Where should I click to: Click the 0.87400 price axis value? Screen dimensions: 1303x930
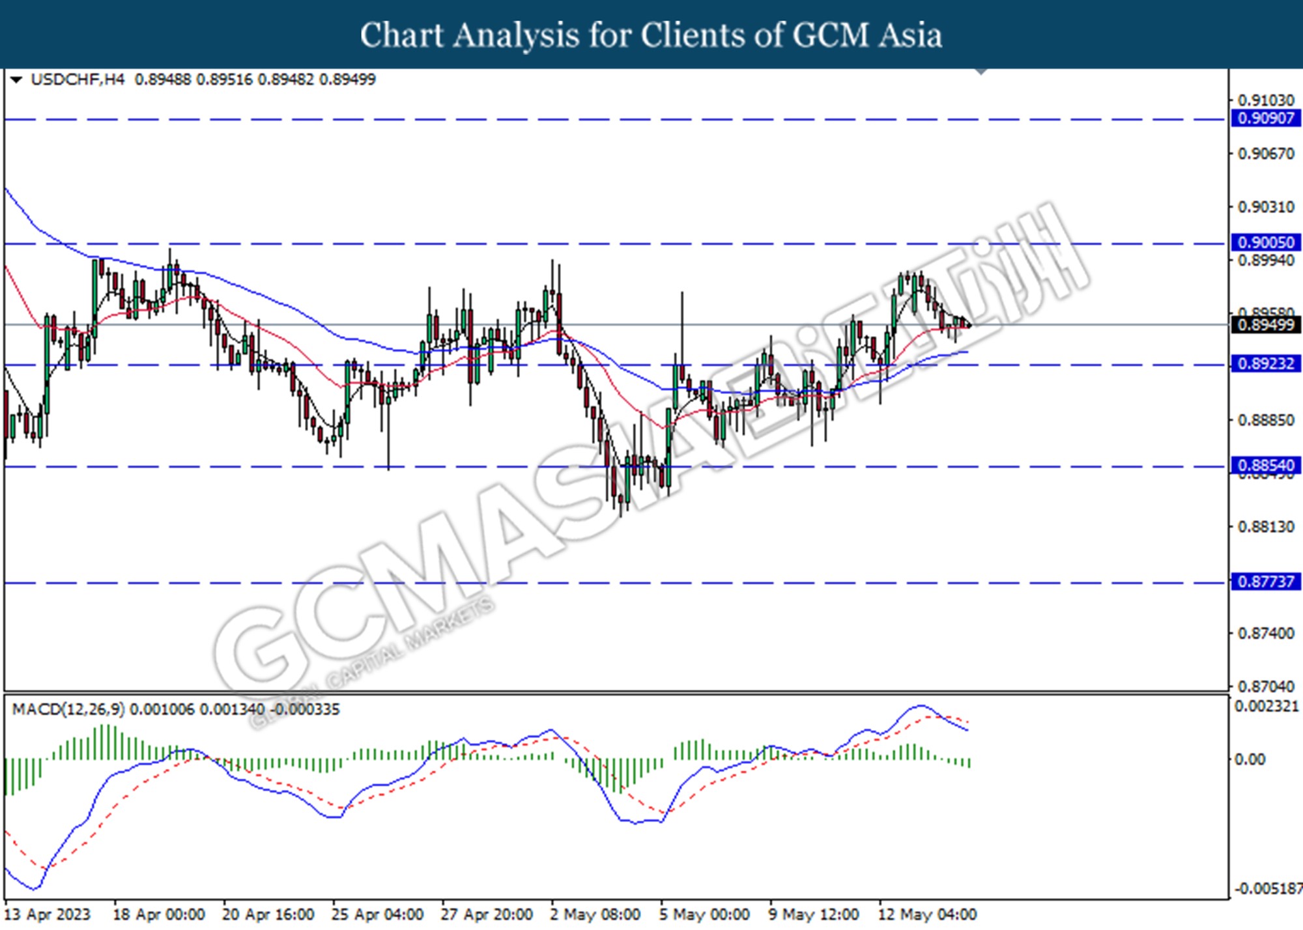coord(1266,633)
